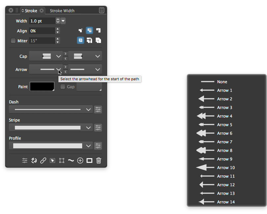Image resolution: width=267 pixels, height=214 pixels.
Task: Select Arrow 12 in the arrowhead list
Action: 226,185
